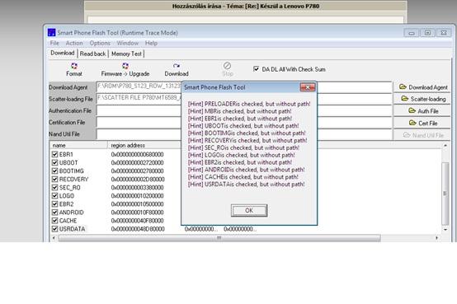
Task: Click the scroll left arrow of partition list
Action: (x=54, y=238)
